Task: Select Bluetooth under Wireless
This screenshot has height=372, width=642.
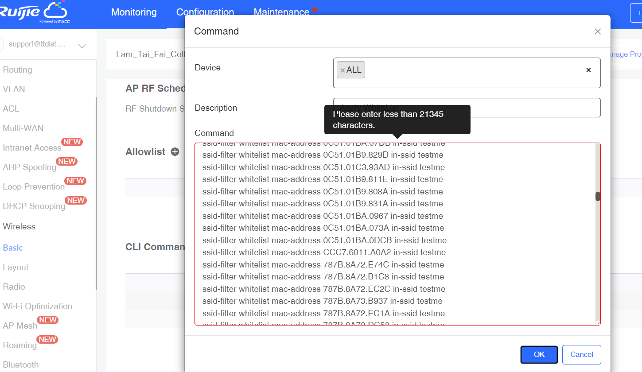Action: (x=20, y=364)
